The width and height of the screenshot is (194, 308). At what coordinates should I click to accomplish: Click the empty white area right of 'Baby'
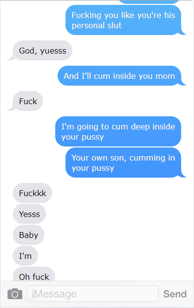[x=117, y=235]
